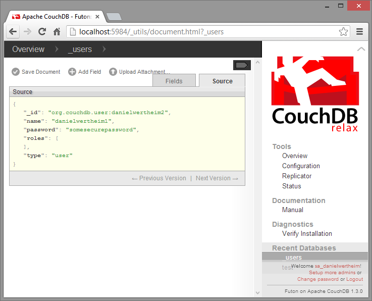The width and height of the screenshot is (372, 301).
Task: Close the Apache CouchDB Futon tab
Action: (97, 17)
